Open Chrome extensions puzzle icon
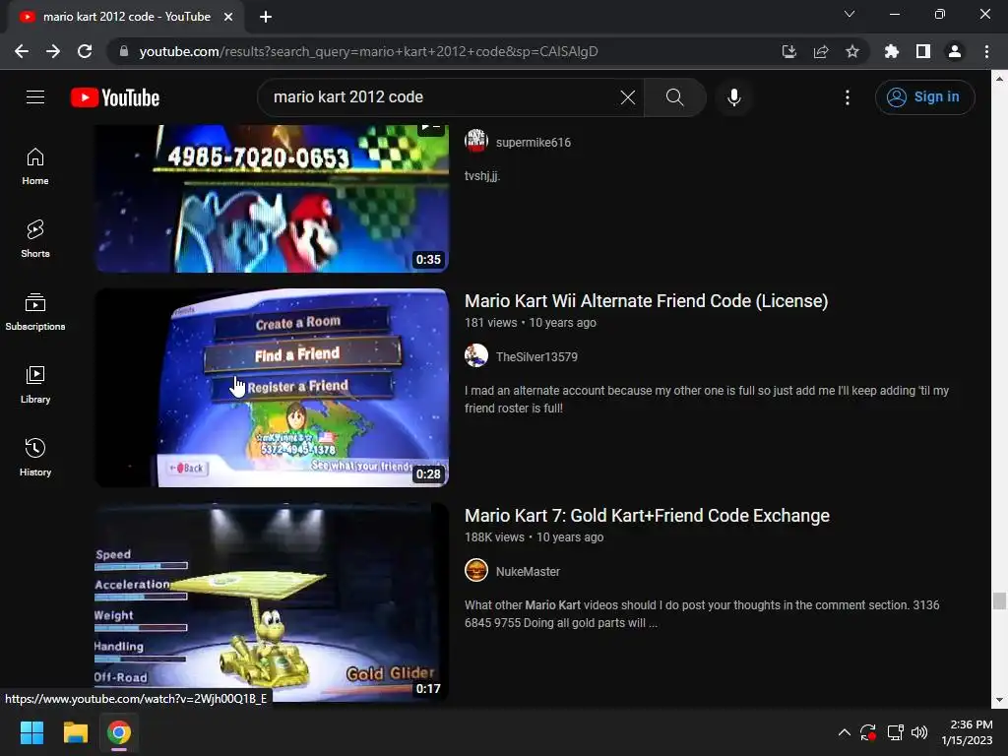This screenshot has height=756, width=1008. (891, 51)
